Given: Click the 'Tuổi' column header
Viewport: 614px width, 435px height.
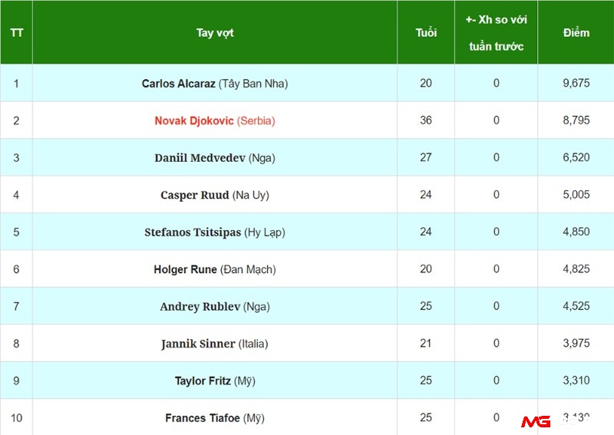Looking at the screenshot, I should 426,32.
